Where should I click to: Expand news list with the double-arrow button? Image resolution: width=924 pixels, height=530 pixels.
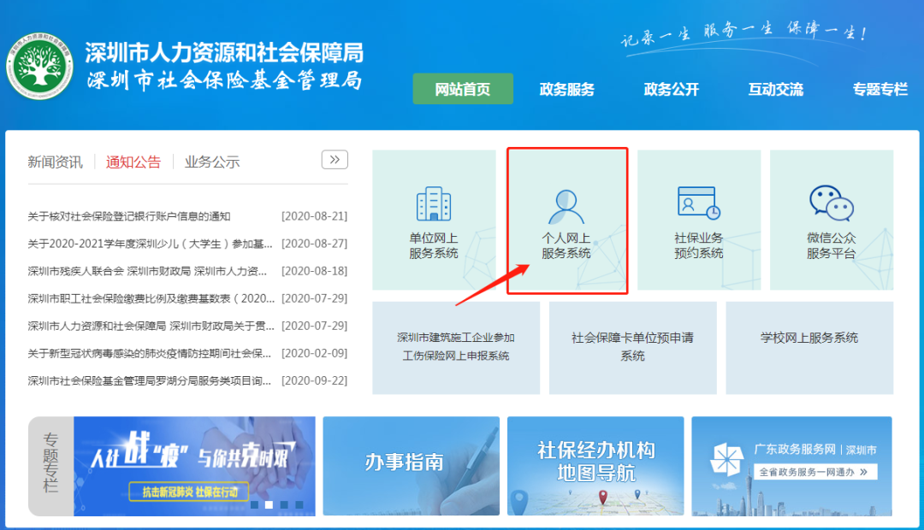335,159
